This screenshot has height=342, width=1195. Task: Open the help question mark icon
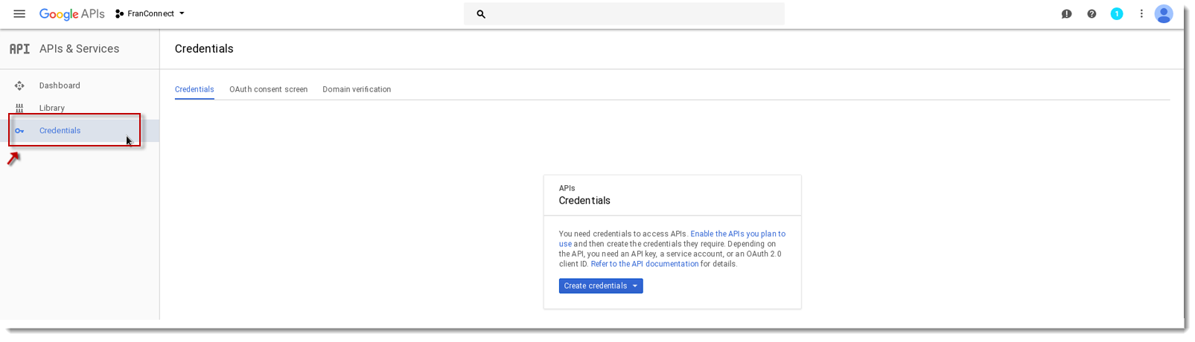(x=1092, y=14)
